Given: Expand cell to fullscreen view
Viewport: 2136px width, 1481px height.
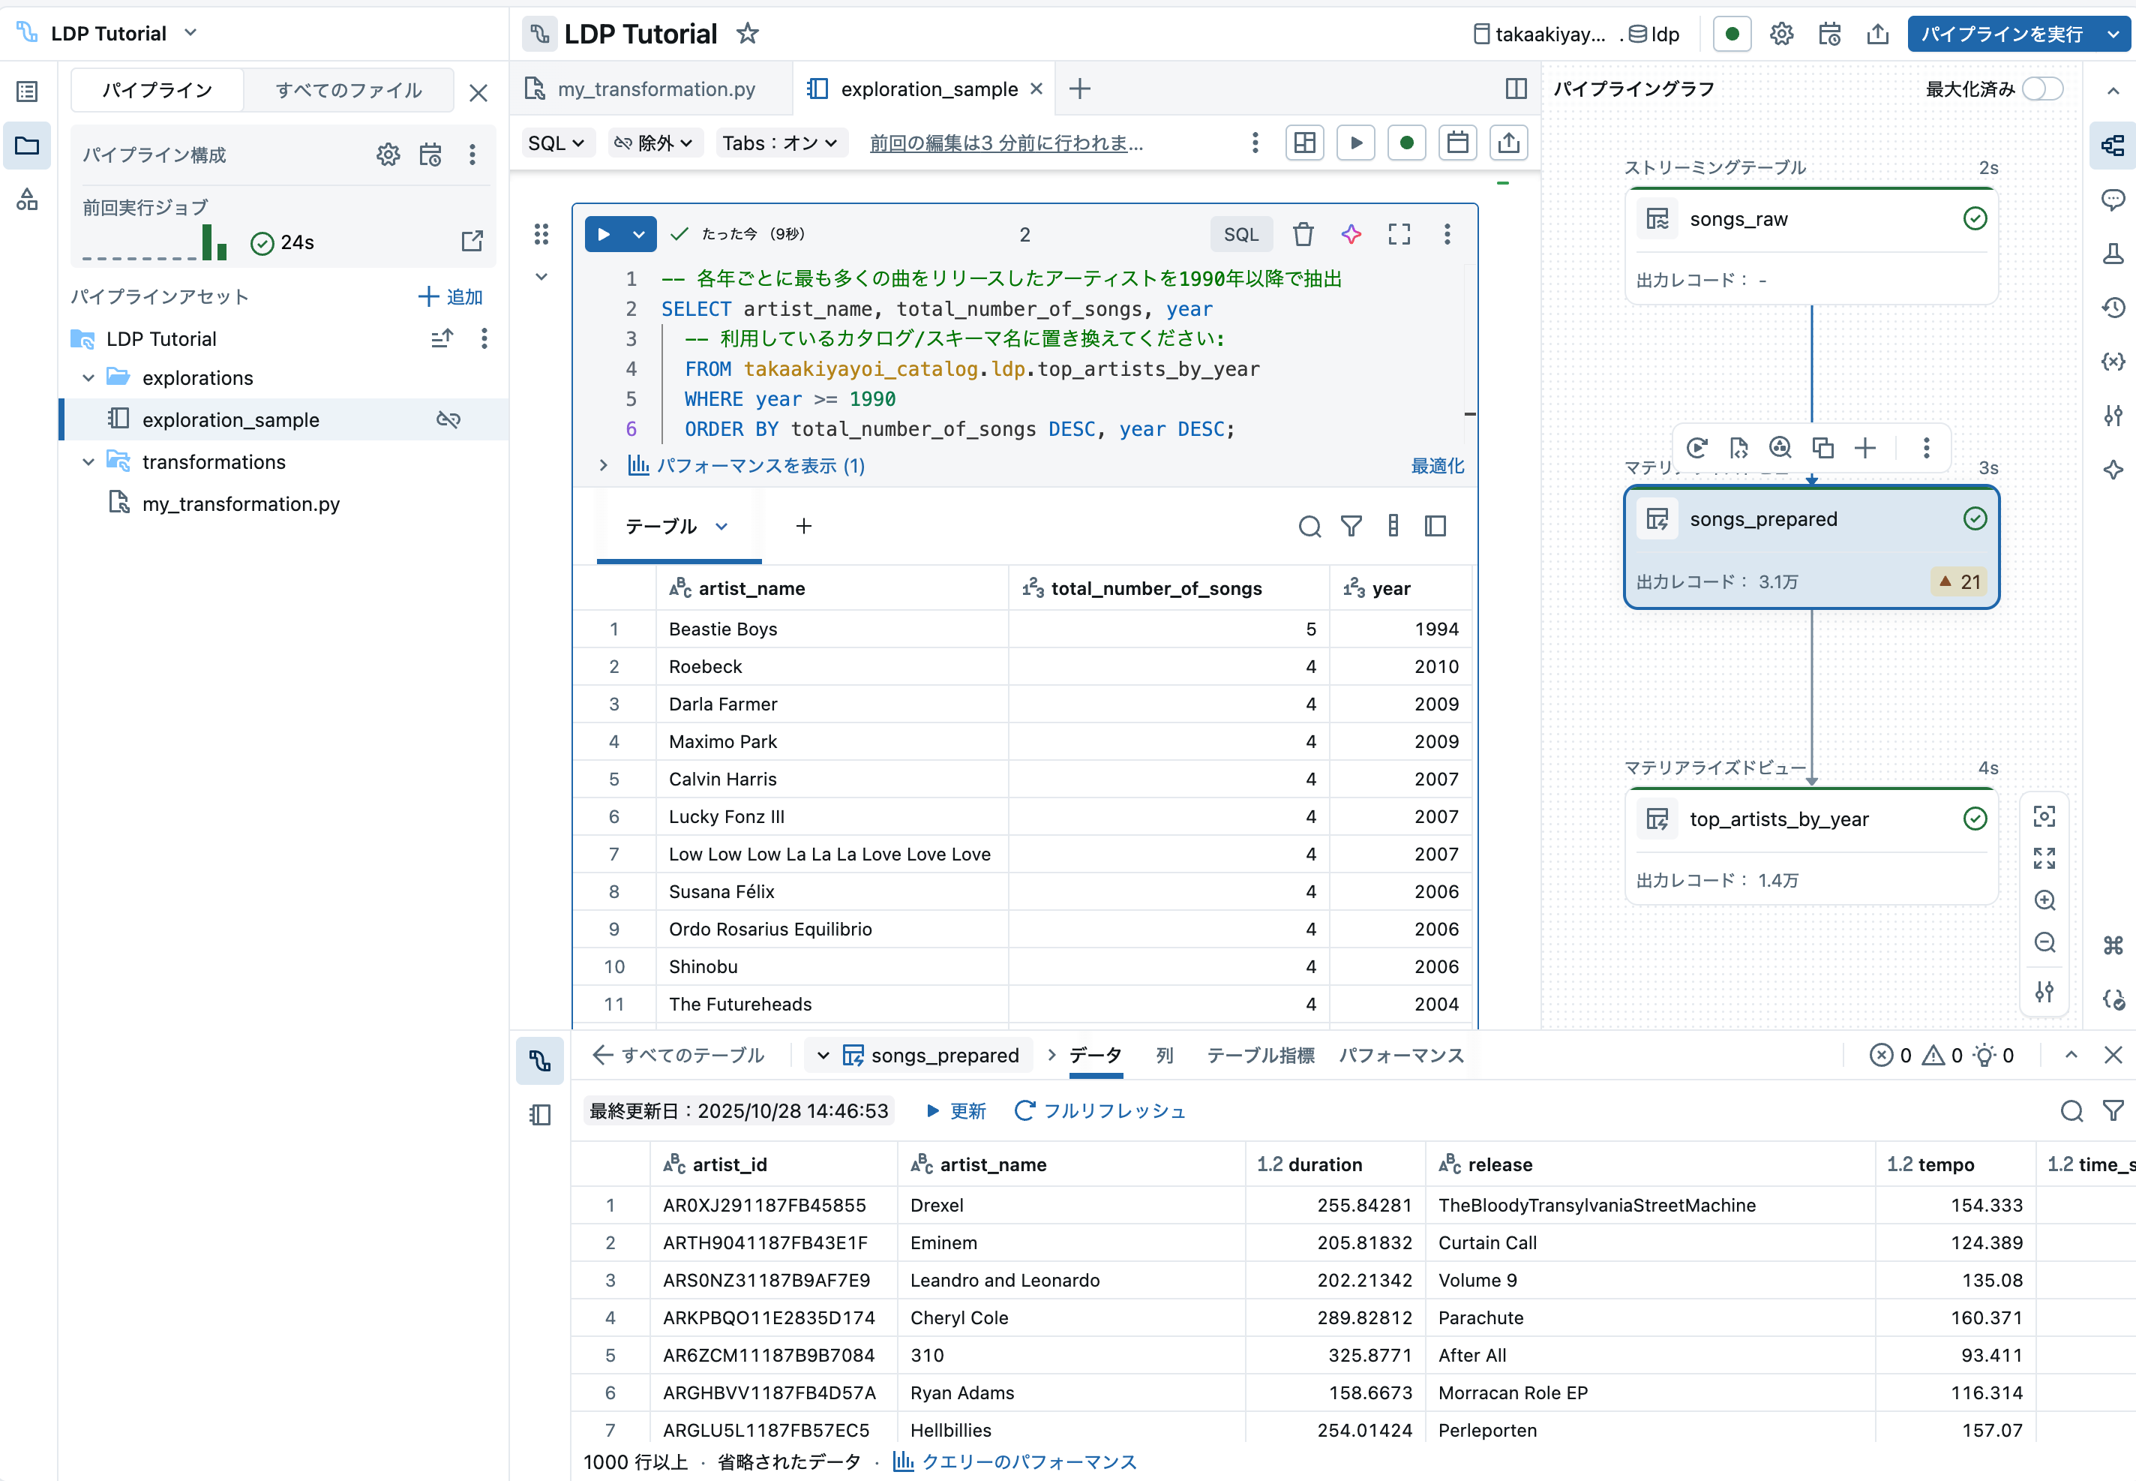Looking at the screenshot, I should pos(1399,234).
